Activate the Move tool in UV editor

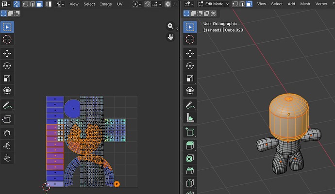pos(7,53)
